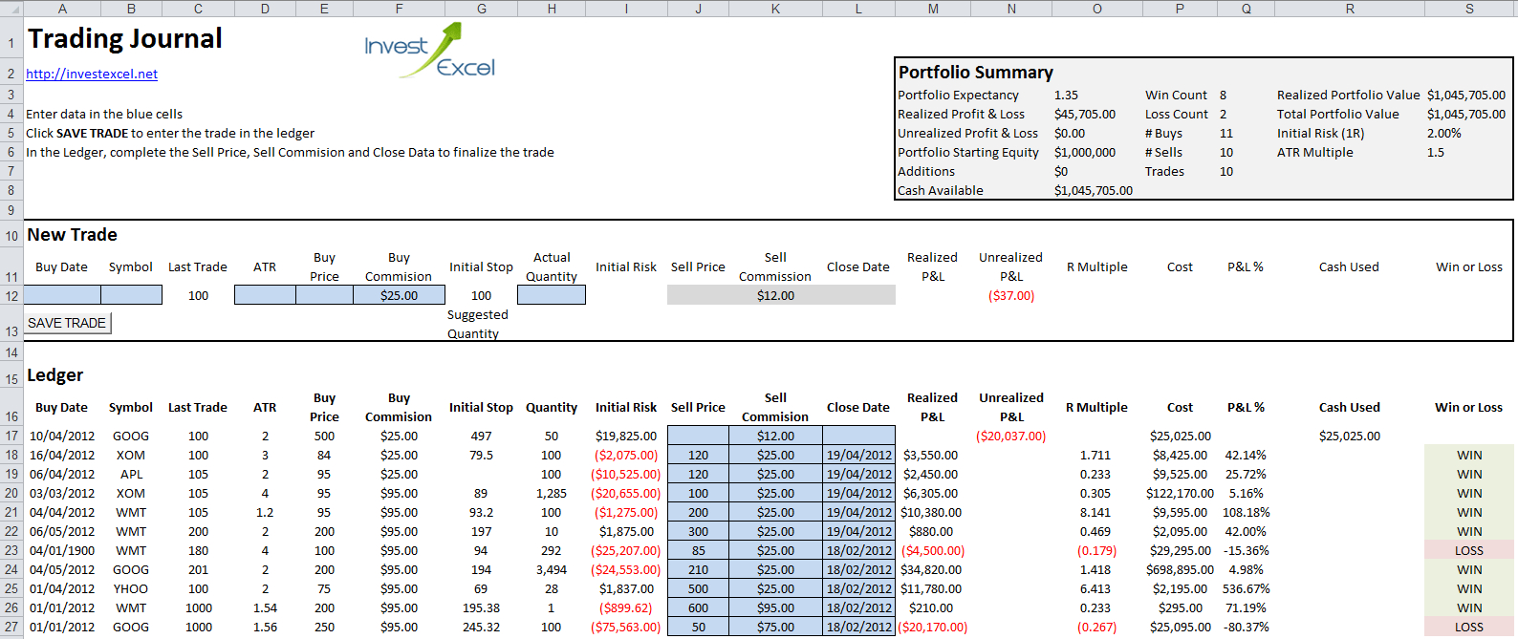Click the Actual Quantity blue input cell

[x=552, y=295]
